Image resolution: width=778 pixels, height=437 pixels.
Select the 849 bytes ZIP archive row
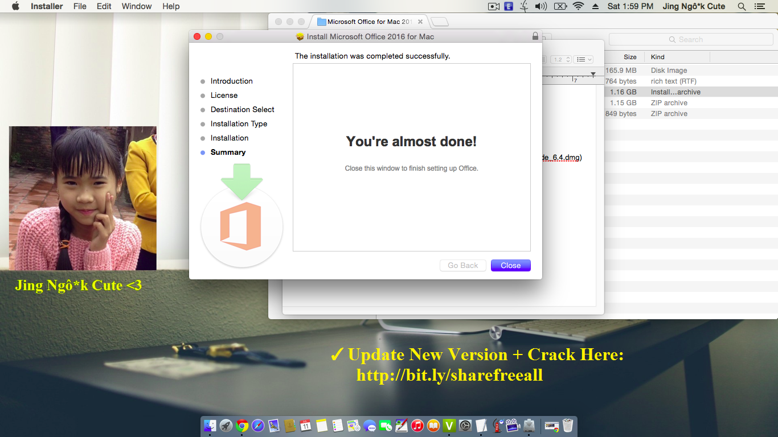[690, 114]
